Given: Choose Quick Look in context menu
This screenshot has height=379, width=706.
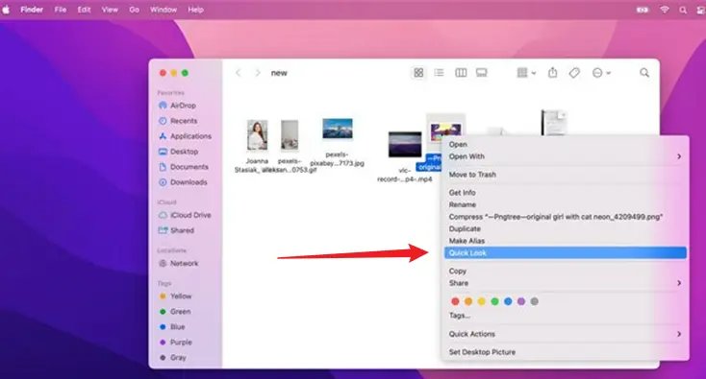Looking at the screenshot, I should click(x=565, y=253).
